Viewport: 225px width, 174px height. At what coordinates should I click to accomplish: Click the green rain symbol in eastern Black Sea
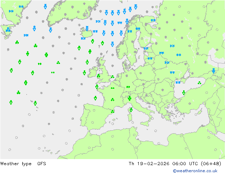point(199,83)
